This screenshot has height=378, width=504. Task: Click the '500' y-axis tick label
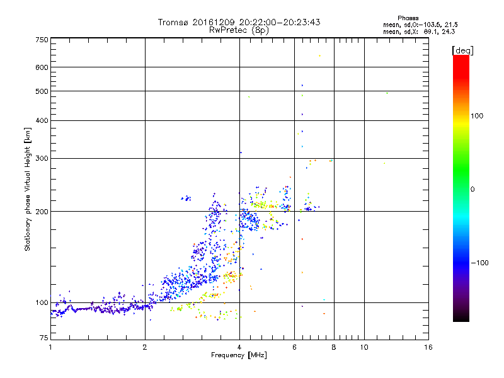pos(42,91)
